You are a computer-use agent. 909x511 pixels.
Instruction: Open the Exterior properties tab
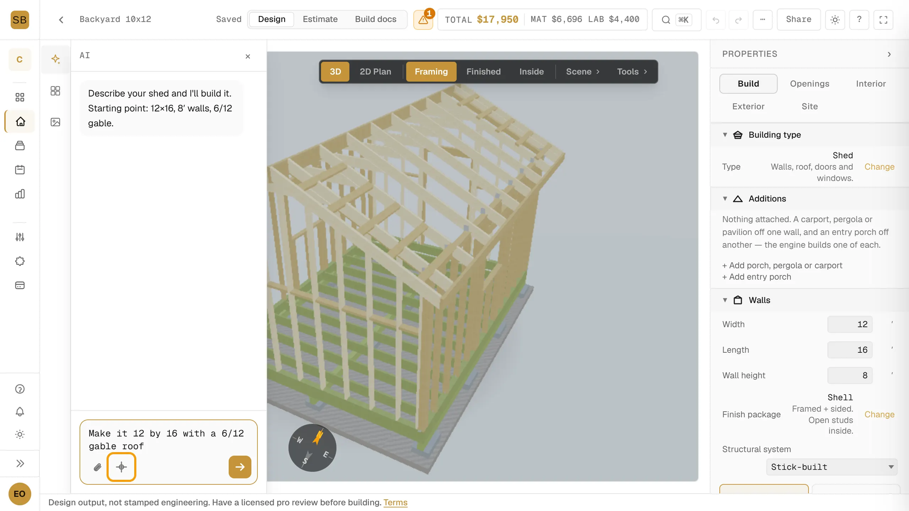(748, 106)
